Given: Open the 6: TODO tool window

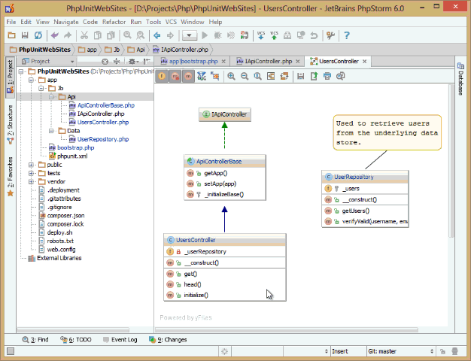Looking at the screenshot, I should pyautogui.click(x=76, y=340).
